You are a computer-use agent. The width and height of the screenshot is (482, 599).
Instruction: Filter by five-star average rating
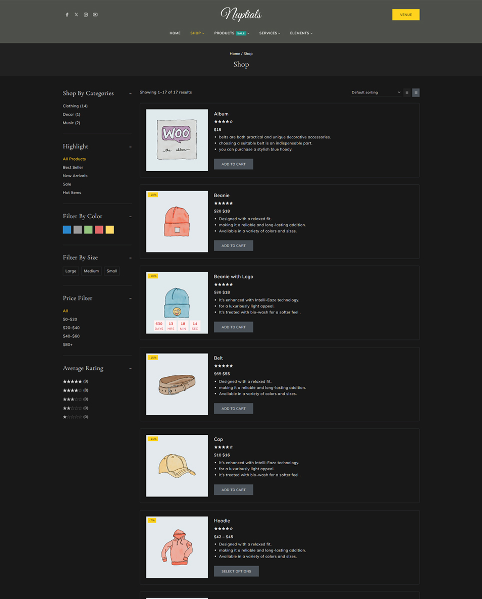pos(72,381)
